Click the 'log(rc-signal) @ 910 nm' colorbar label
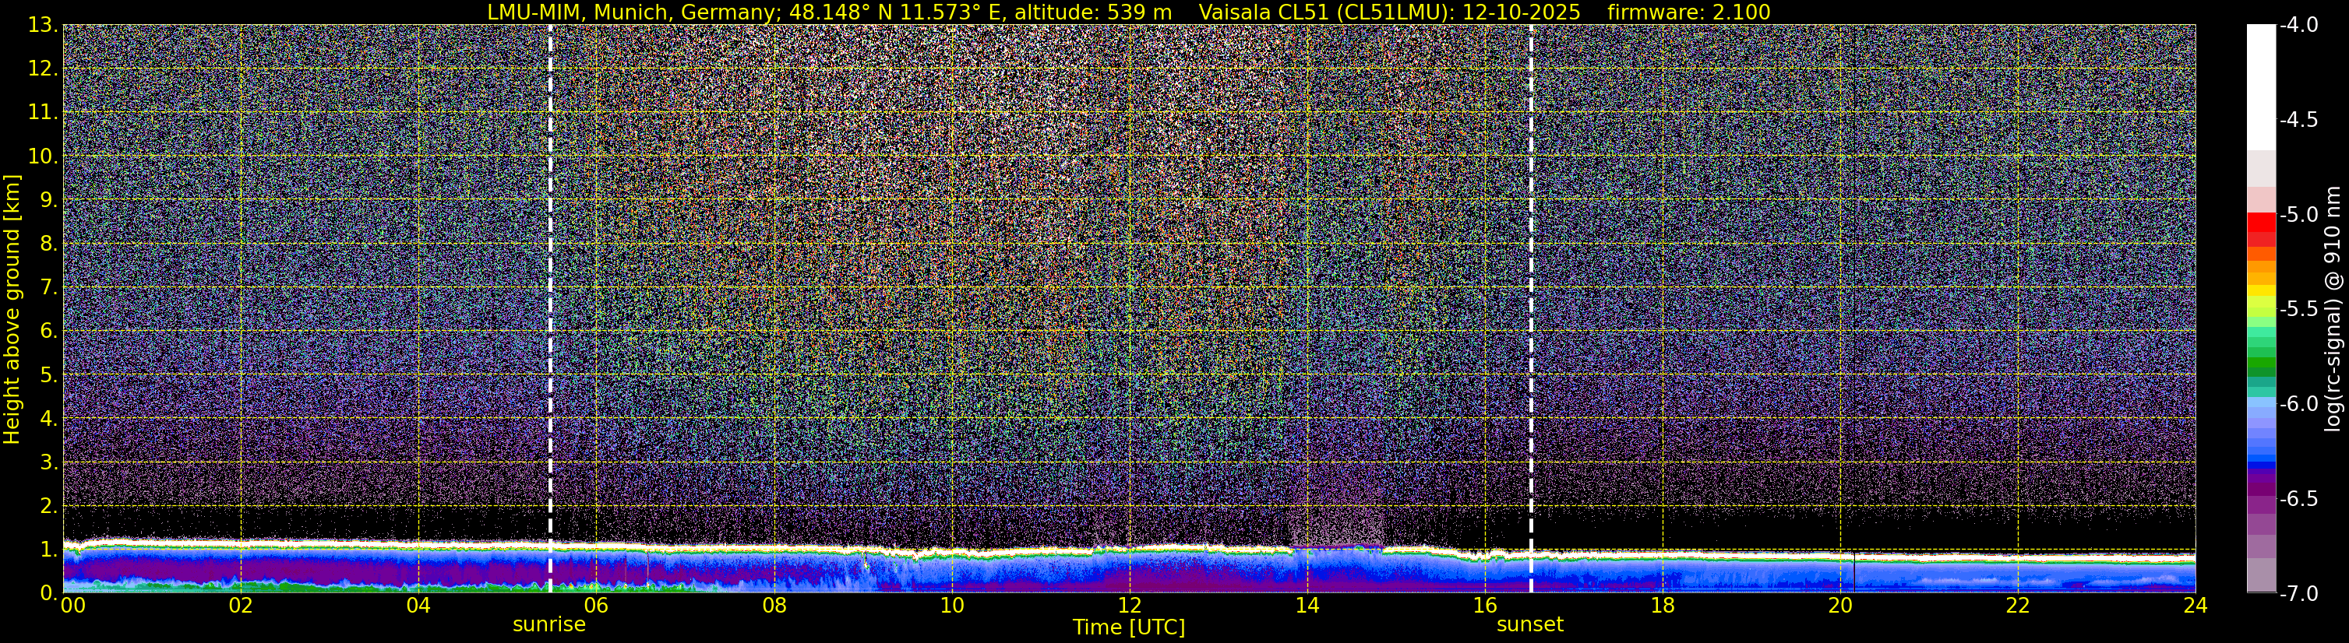 [2333, 309]
